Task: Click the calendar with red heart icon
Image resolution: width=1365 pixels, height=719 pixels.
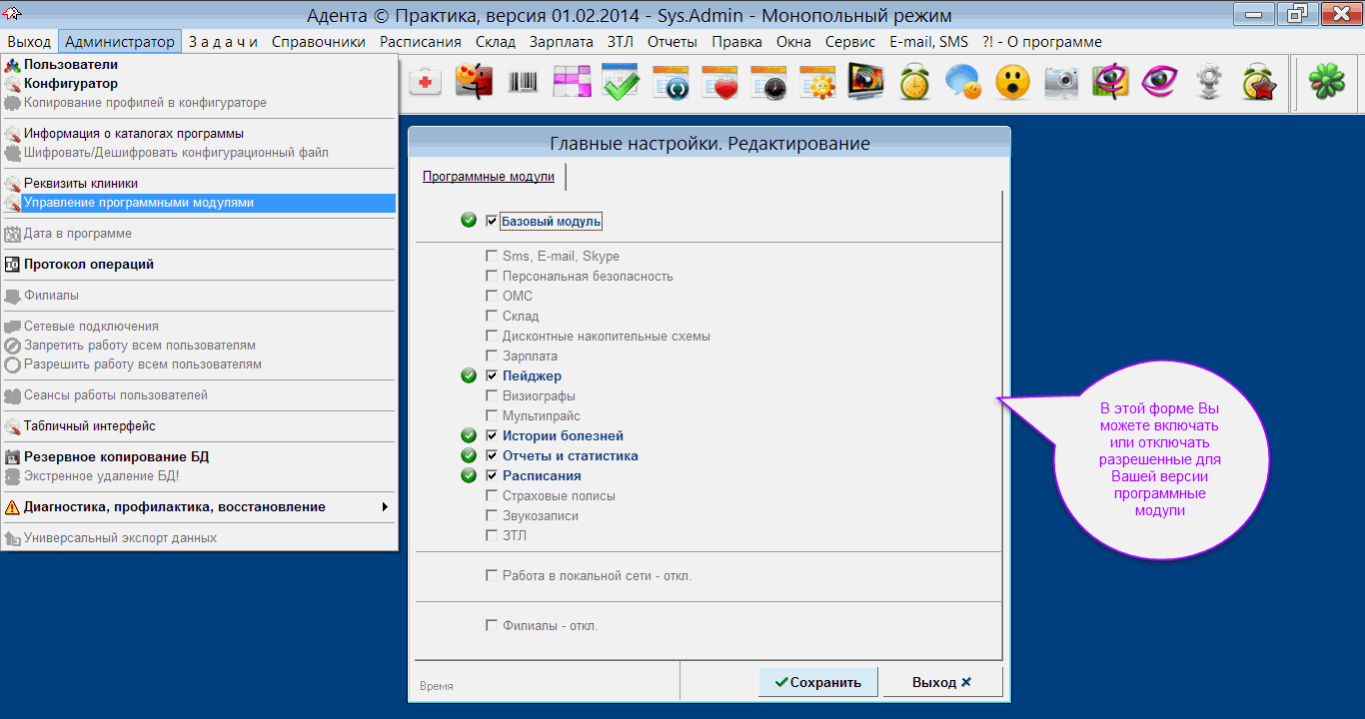Action: click(718, 83)
